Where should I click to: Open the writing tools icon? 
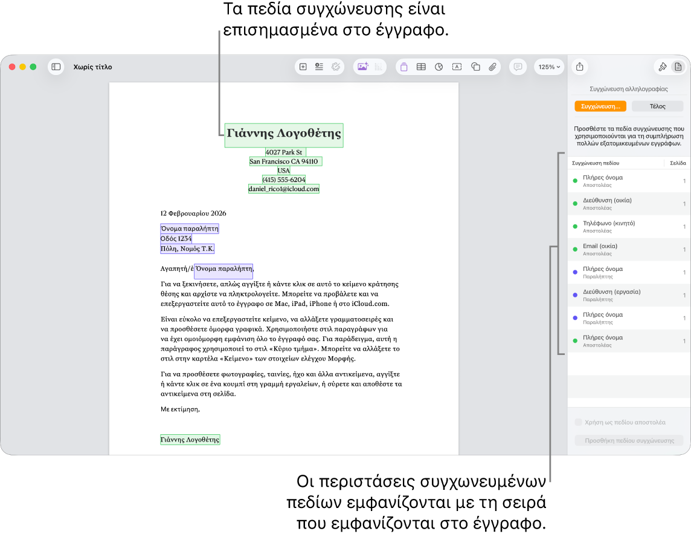click(x=336, y=67)
